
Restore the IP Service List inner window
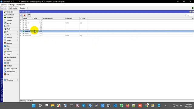(x=190, y=12)
